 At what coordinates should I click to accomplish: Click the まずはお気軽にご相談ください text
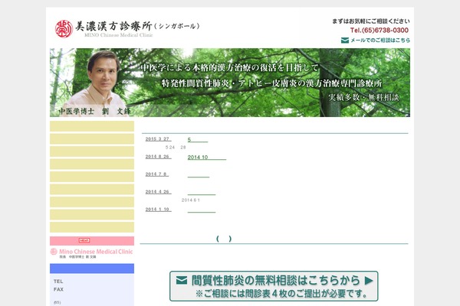click(x=371, y=21)
